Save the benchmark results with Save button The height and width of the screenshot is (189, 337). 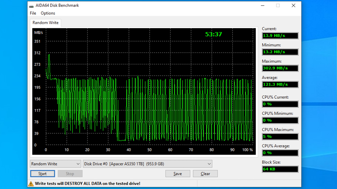click(177, 174)
